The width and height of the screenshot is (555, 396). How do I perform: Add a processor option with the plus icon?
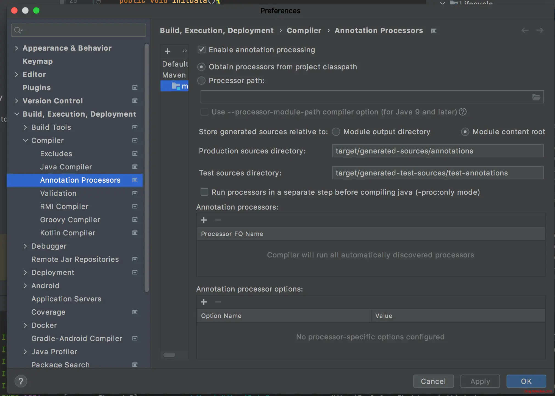click(x=204, y=302)
